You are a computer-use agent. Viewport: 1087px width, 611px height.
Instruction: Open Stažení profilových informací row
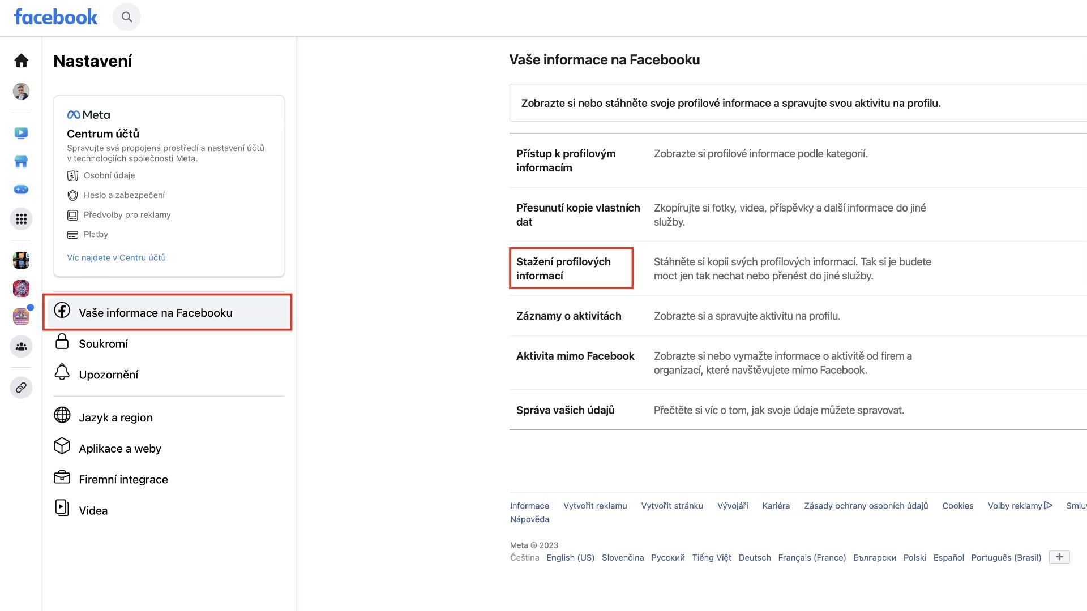798,269
